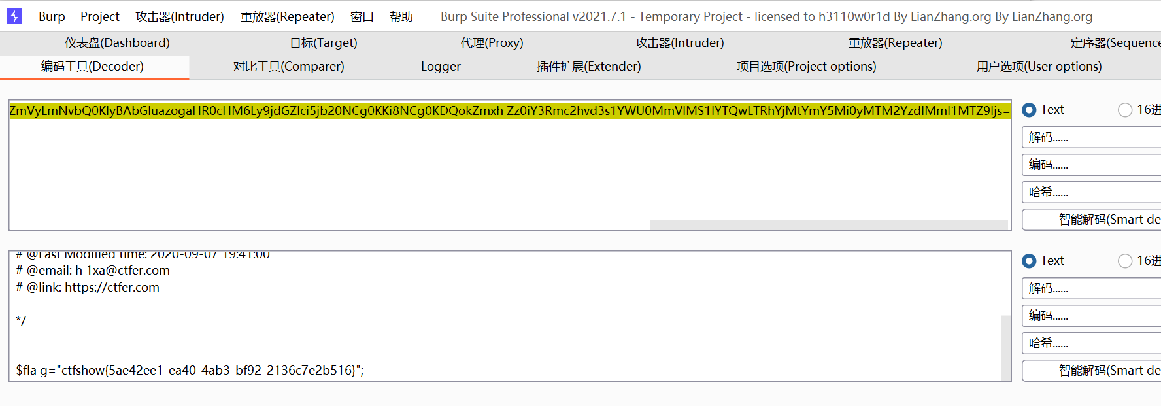The image size is (1161, 406).
Task: Open the 帮助 menu
Action: click(401, 16)
